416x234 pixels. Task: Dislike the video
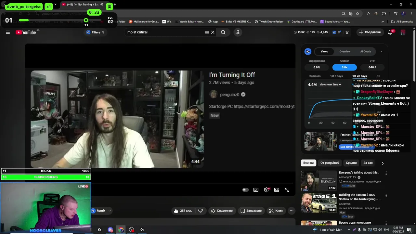201,211
